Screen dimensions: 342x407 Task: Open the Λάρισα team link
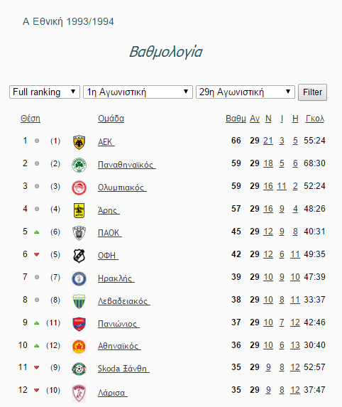[113, 393]
